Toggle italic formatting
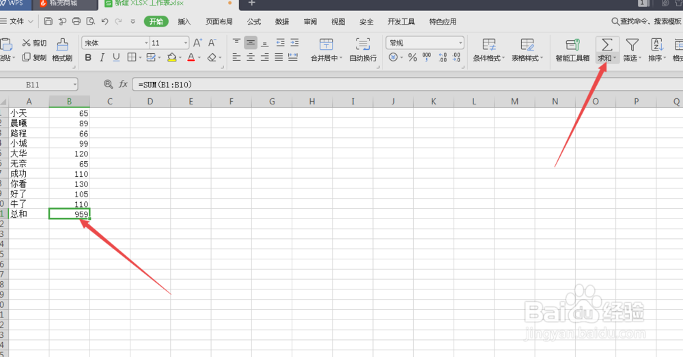This screenshot has width=683, height=357. 102,57
